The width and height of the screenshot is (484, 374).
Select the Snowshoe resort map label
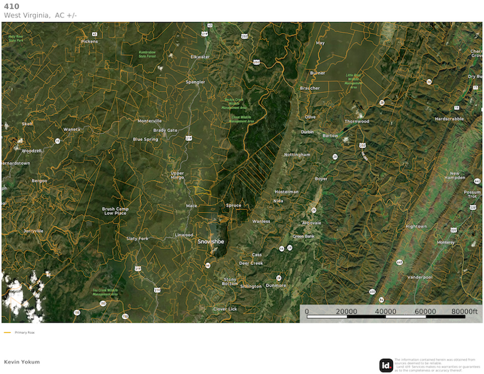[211, 242]
